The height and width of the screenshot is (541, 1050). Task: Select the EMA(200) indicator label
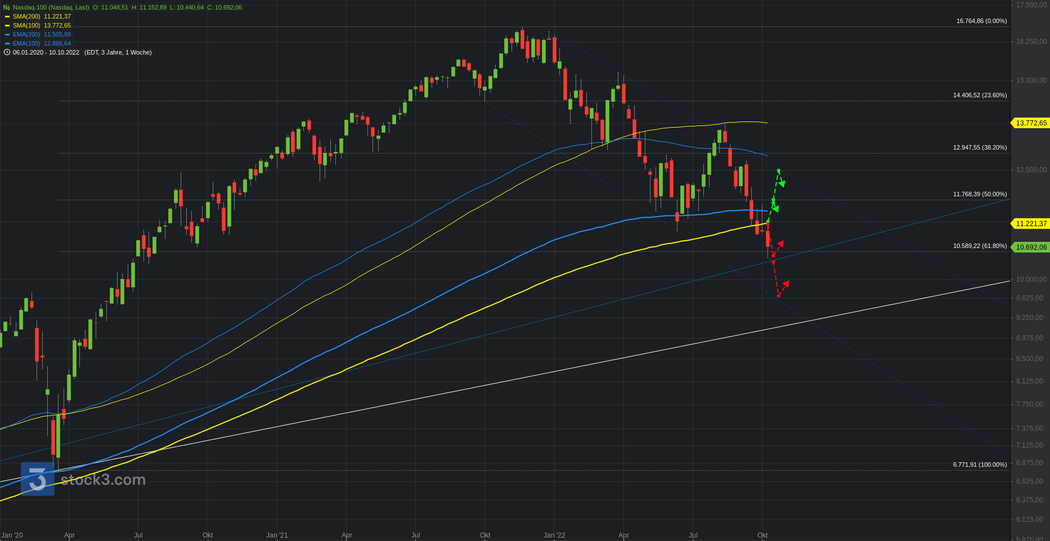click(x=26, y=34)
